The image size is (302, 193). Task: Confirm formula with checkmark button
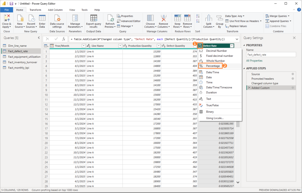(56, 39)
